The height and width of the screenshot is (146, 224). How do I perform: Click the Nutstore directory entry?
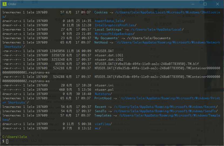(x=103, y=94)
